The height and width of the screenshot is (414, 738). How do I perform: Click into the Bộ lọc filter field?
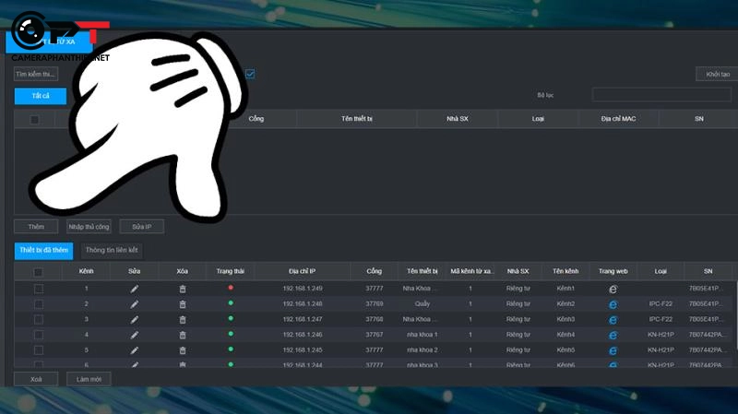[661, 95]
